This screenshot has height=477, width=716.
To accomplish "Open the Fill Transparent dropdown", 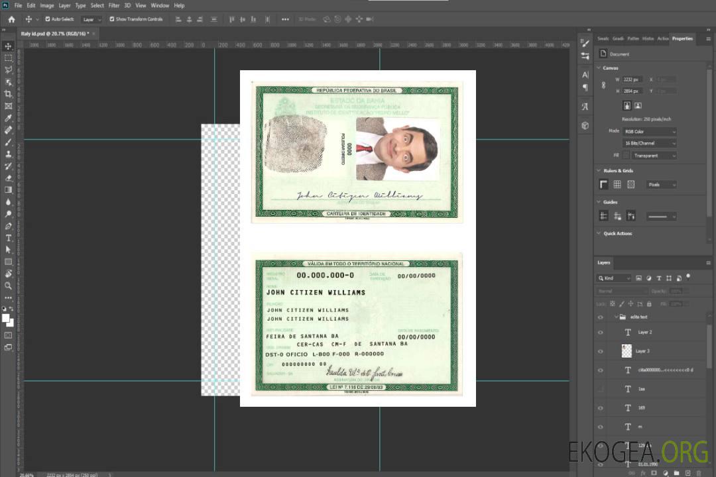I will pyautogui.click(x=654, y=156).
